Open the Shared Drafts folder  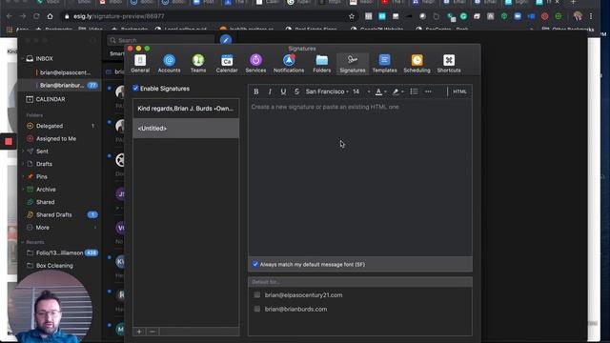pos(53,214)
